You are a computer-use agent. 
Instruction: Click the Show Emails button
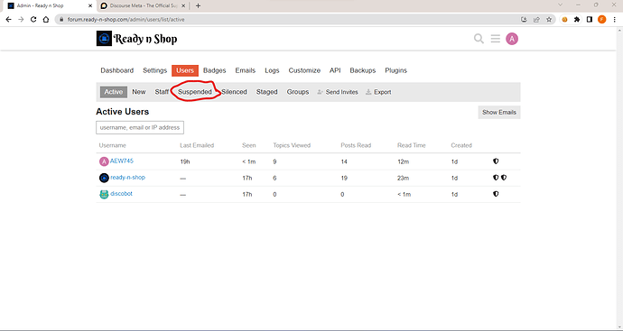pyautogui.click(x=499, y=113)
